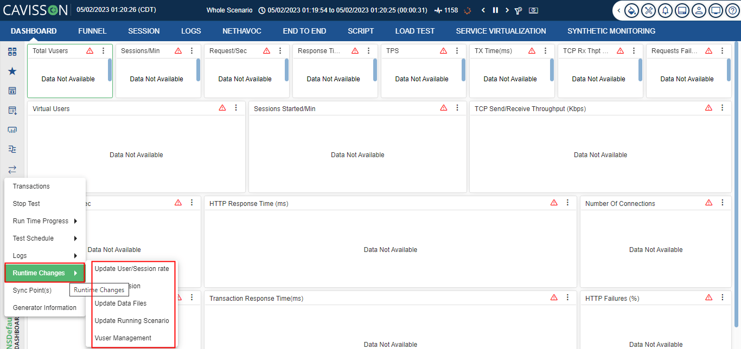Go to previous time sample arrow
The width and height of the screenshot is (741, 349).
point(483,10)
